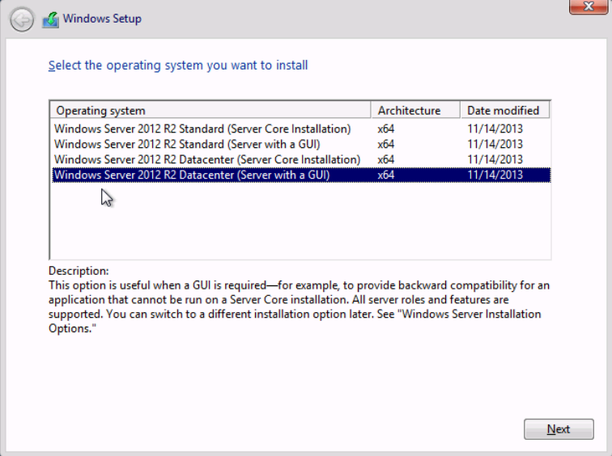Select the highlighted Datacenter Server with a GUI entry
612x456 pixels.
click(x=301, y=175)
